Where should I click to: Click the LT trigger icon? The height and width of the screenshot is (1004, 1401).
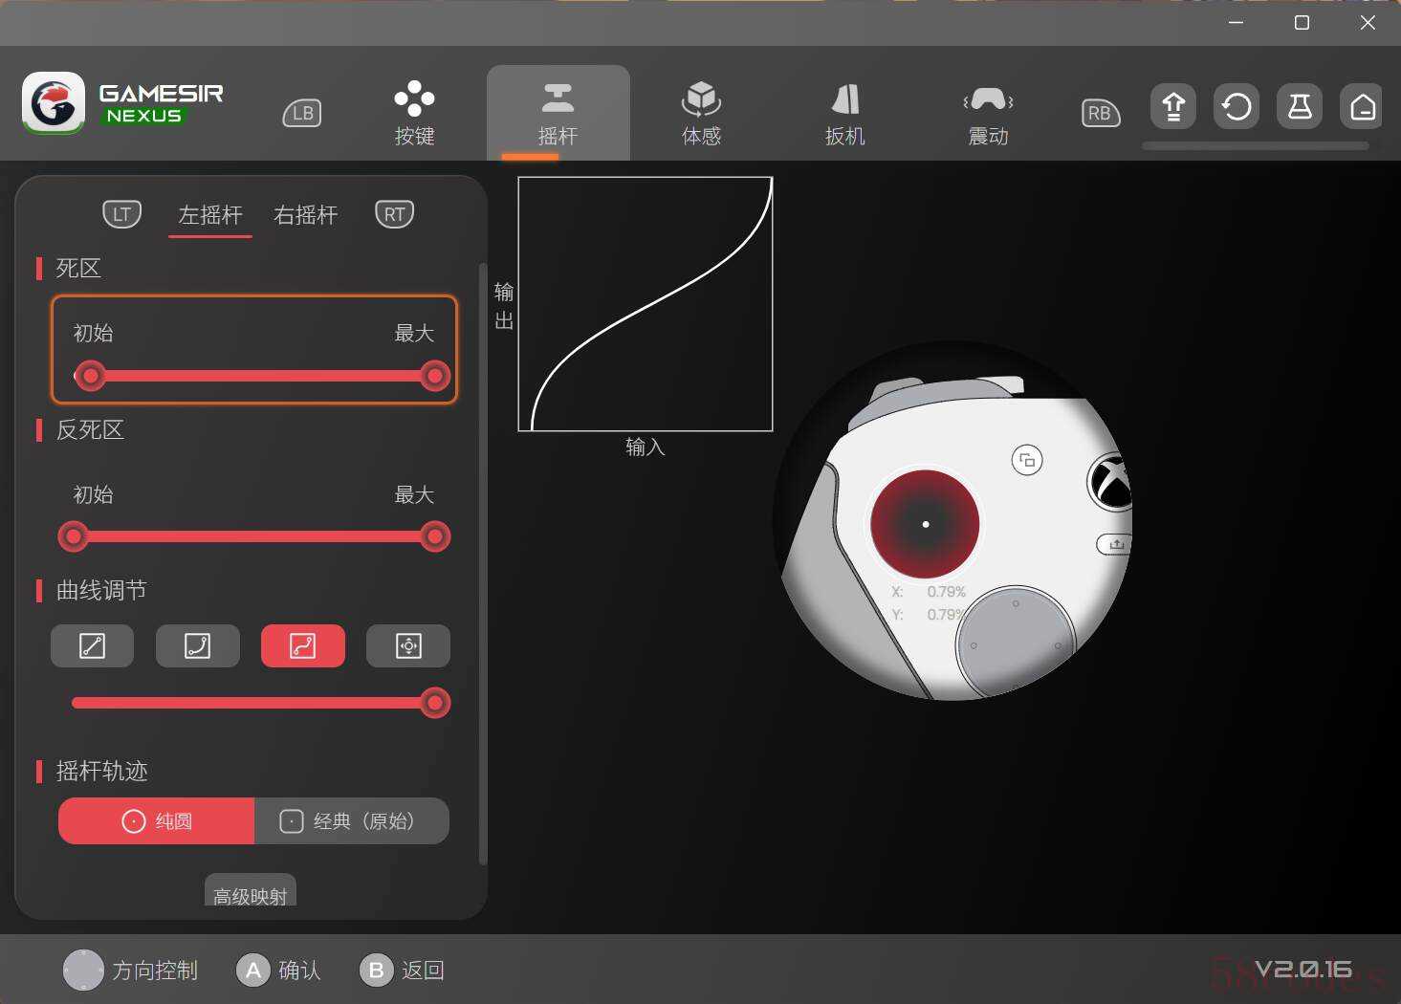click(122, 214)
